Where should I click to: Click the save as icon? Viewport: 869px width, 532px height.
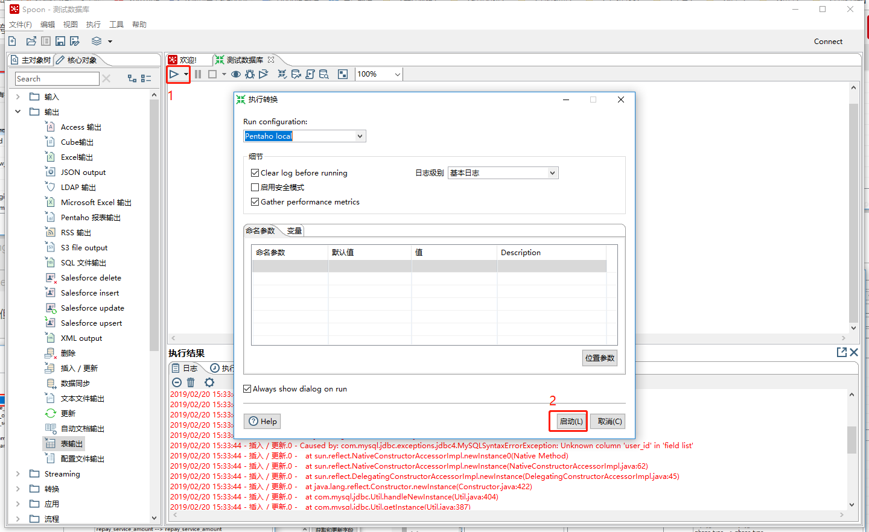[x=75, y=41]
